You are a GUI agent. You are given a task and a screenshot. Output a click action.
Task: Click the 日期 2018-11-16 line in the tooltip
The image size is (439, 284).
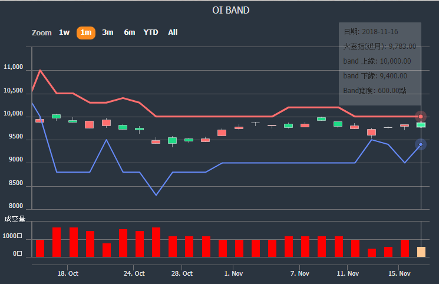tap(371, 31)
